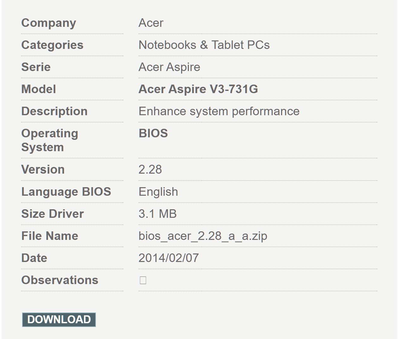The image size is (402, 339).
Task: Click 'Notebooks & Tablet PCs' category value
Action: pyautogui.click(x=204, y=45)
